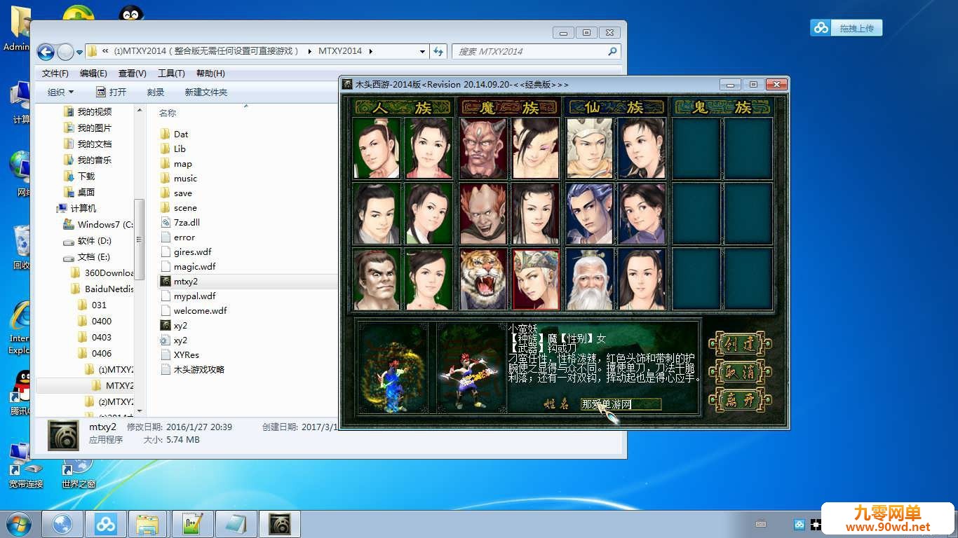
Task: Click 新建文件夹 new folder
Action: pyautogui.click(x=206, y=92)
